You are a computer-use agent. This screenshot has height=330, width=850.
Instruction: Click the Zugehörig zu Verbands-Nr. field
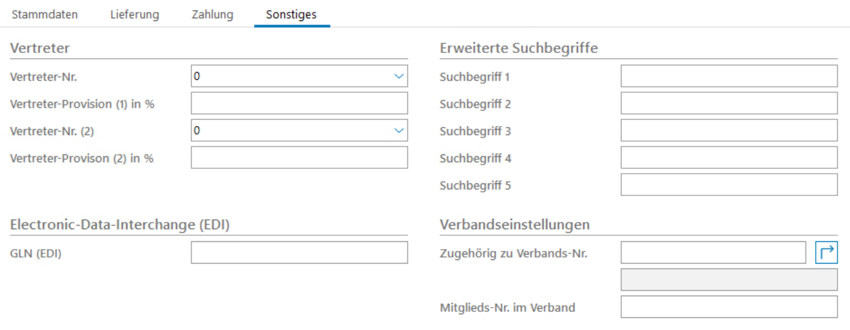click(x=713, y=253)
